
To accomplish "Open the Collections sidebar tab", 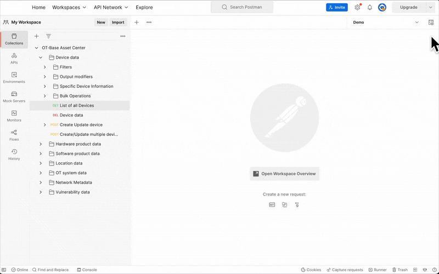I will coord(14,39).
